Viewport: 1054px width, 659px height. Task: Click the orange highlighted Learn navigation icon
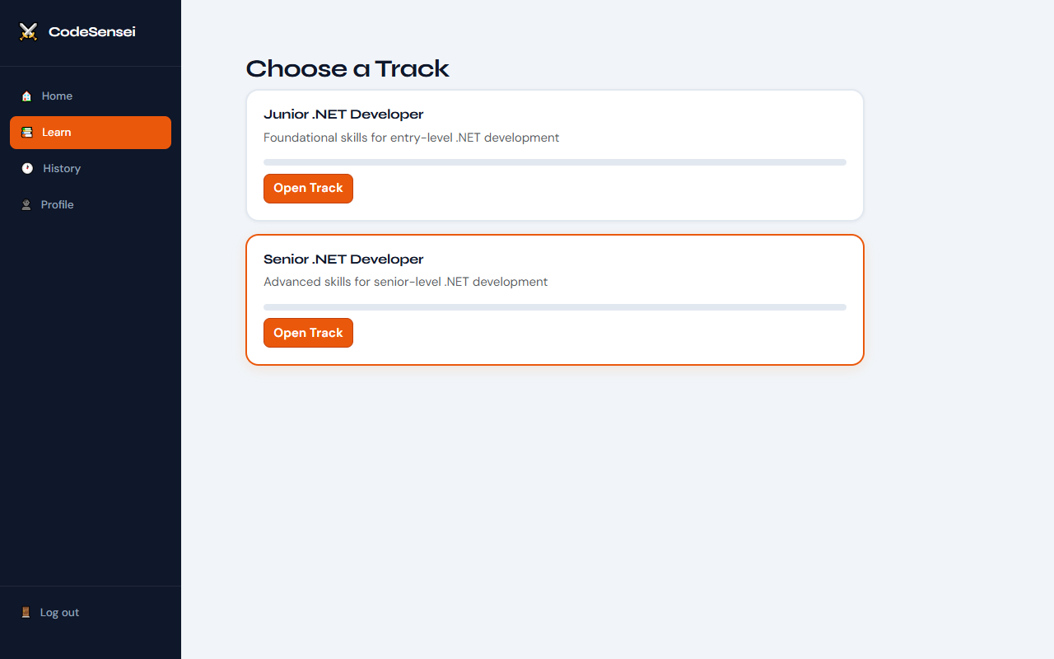[26, 132]
